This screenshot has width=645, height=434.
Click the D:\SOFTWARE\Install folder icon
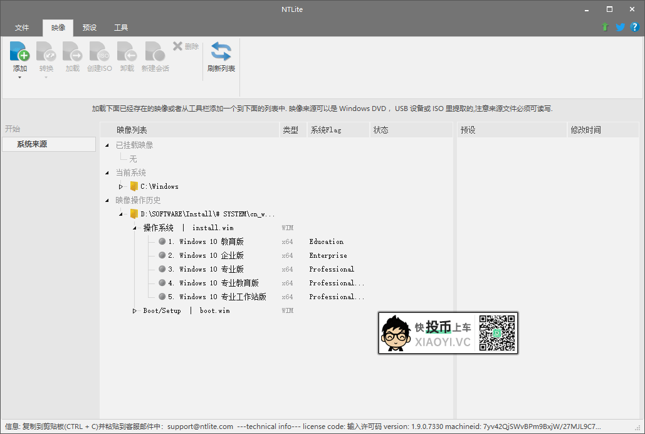tap(134, 214)
